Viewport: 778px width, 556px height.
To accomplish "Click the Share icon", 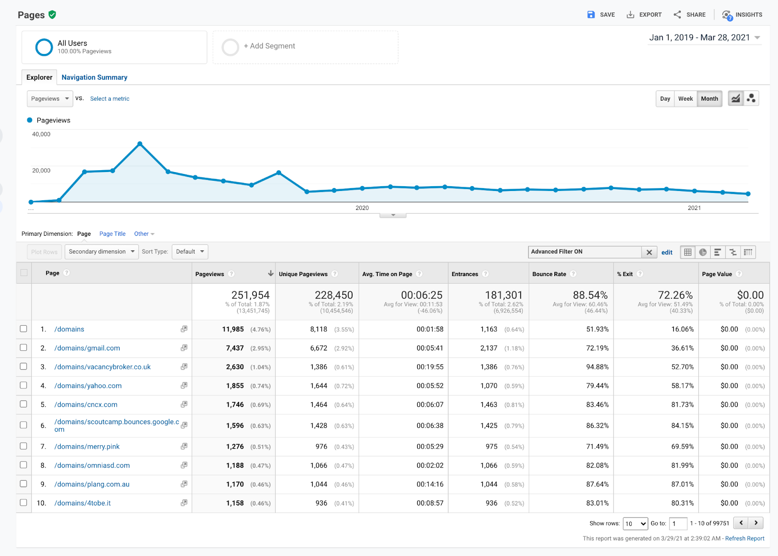I will [677, 15].
